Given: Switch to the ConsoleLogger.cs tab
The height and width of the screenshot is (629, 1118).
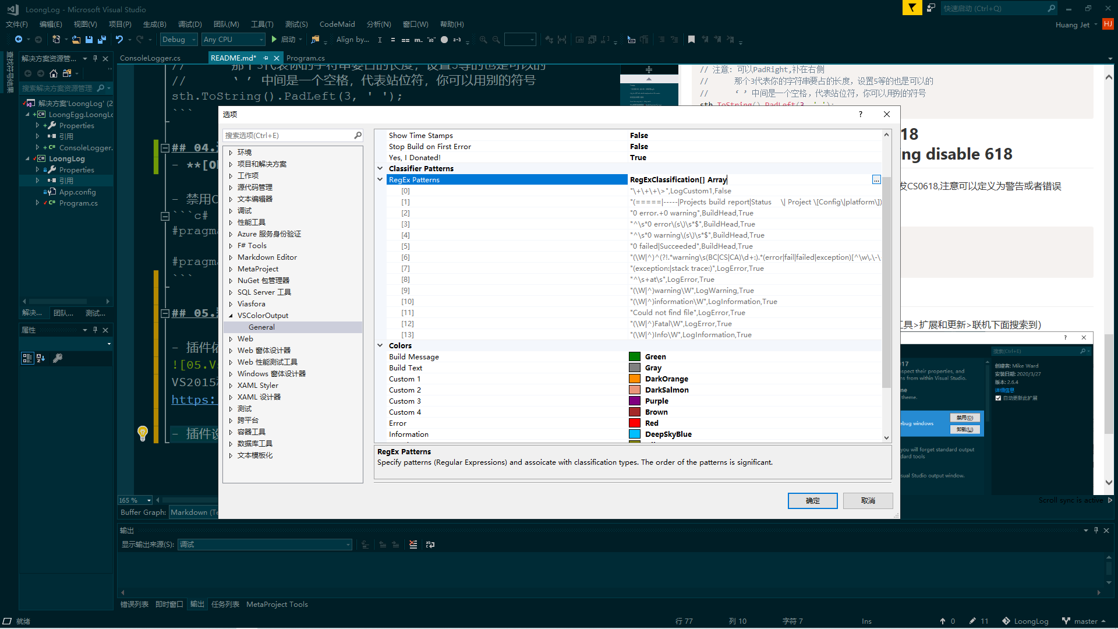Looking at the screenshot, I should tap(150, 58).
